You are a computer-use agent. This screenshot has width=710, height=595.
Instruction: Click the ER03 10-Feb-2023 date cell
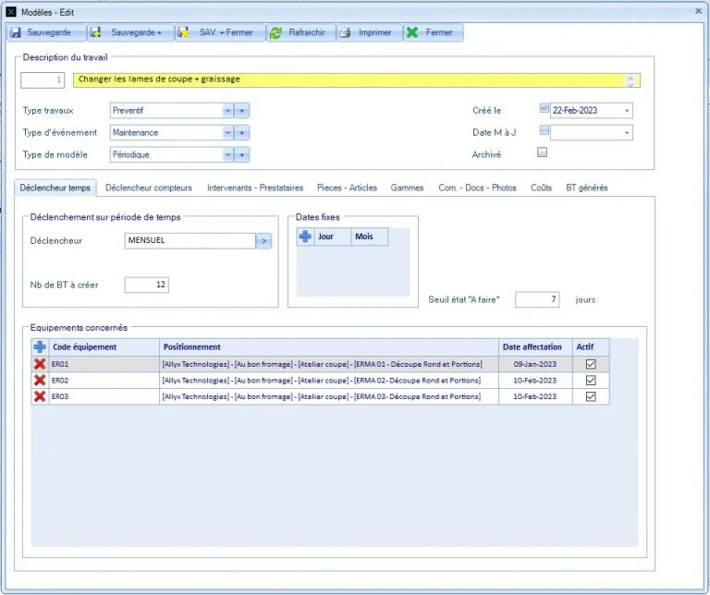(x=535, y=396)
